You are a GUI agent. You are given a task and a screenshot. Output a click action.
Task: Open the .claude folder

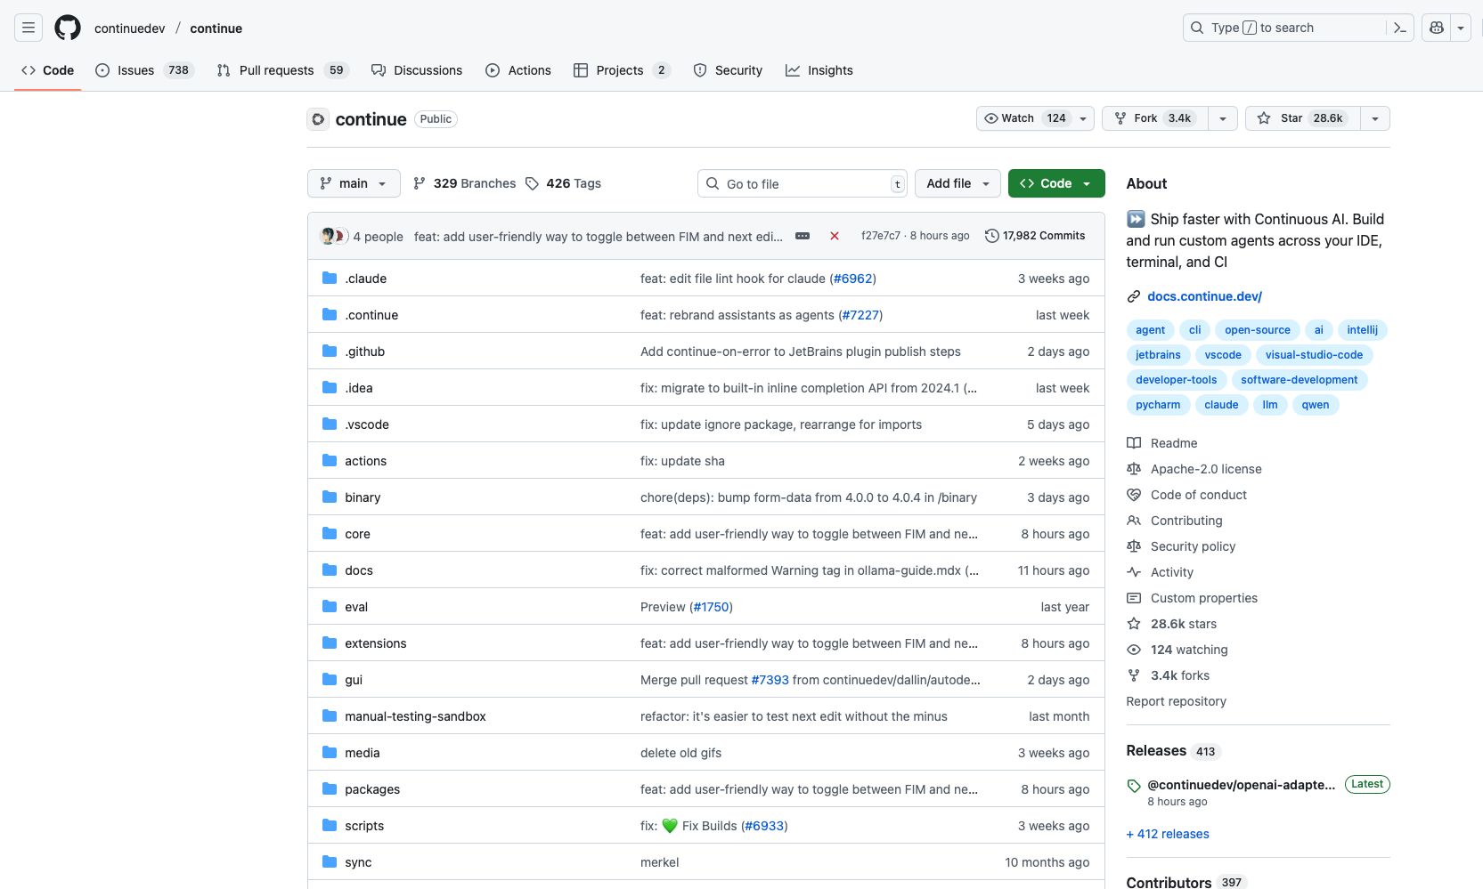point(365,279)
